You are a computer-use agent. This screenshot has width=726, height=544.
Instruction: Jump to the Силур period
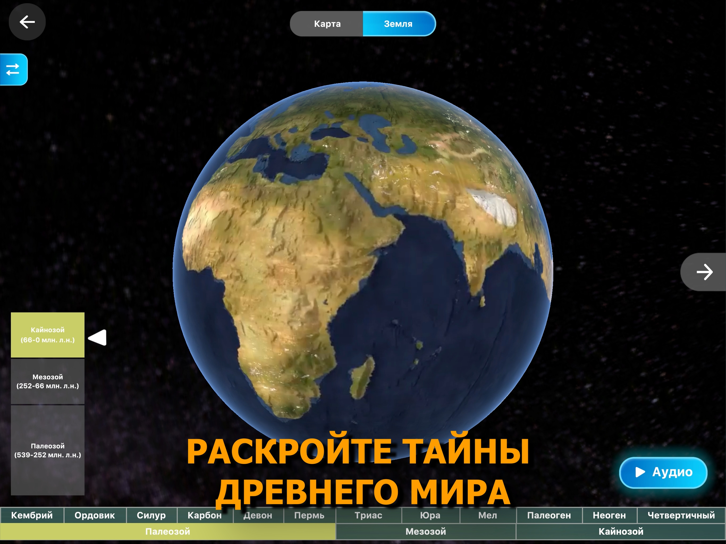tap(151, 515)
